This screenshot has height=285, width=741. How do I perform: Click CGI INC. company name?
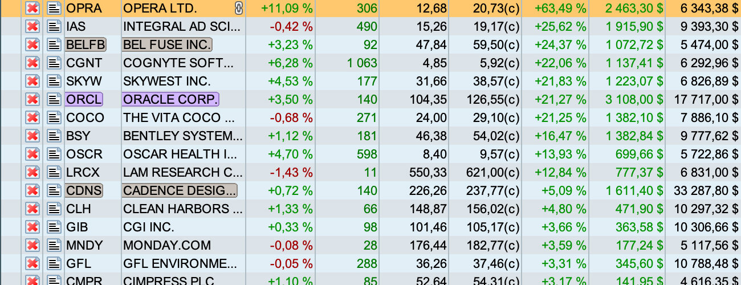tap(149, 227)
